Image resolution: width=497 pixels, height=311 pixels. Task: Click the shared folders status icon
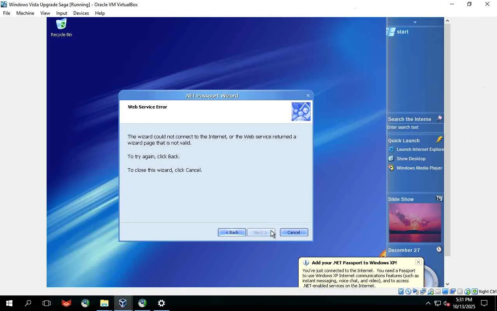pos(438,292)
